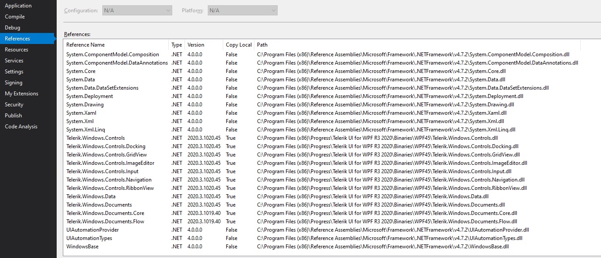Viewport: 601px width, 258px height.
Task: Select UIAutomationProvider reference row
Action: [x=93, y=230]
